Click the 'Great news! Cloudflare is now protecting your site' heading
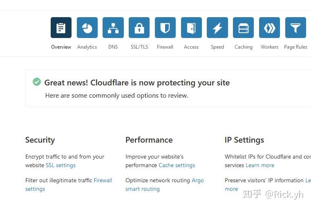The height and width of the screenshot is (208, 311). pos(137,83)
